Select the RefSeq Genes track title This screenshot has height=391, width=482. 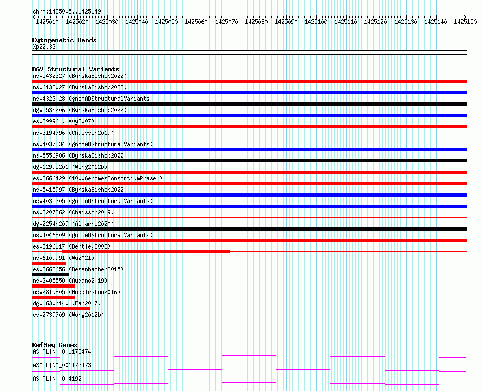tap(55, 345)
